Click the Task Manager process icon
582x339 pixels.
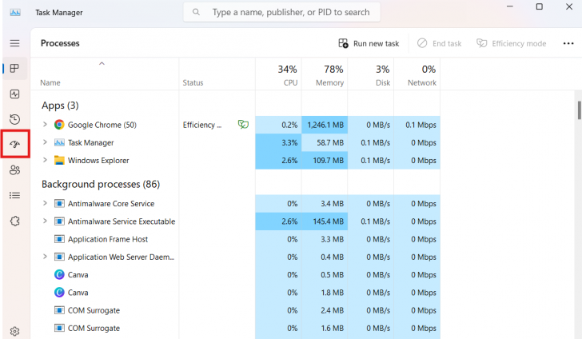point(59,142)
